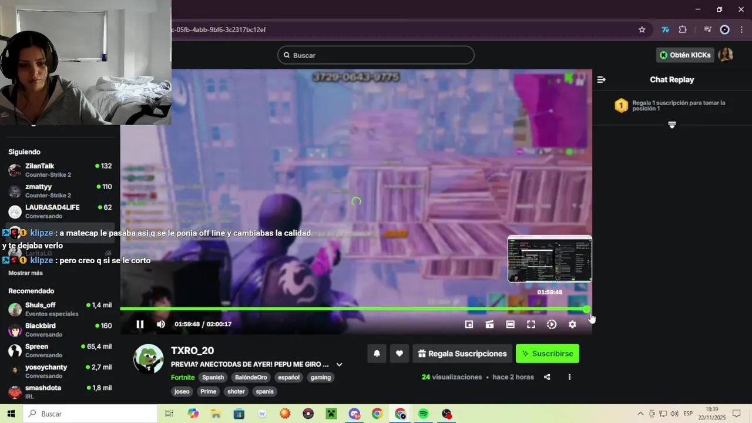The image size is (752, 423).
Task: Open the volume control in system tray
Action: tap(674, 414)
